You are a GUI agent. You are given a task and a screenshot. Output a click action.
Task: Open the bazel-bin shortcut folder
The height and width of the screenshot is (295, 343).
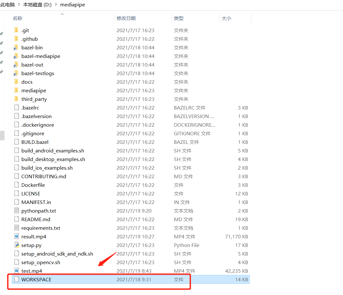click(x=17, y=47)
